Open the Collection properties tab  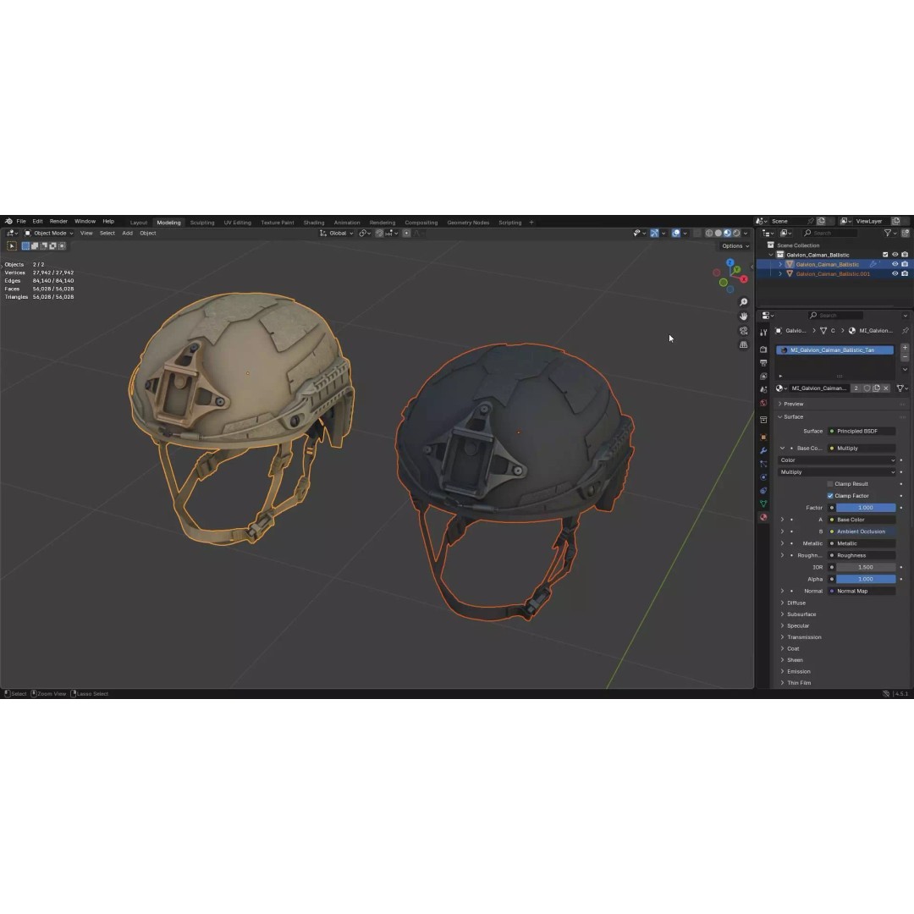point(763,420)
